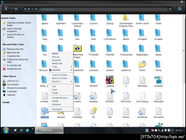This screenshot has width=186, height=140.
Task: Click Rename this file task link
Action: [15, 49]
